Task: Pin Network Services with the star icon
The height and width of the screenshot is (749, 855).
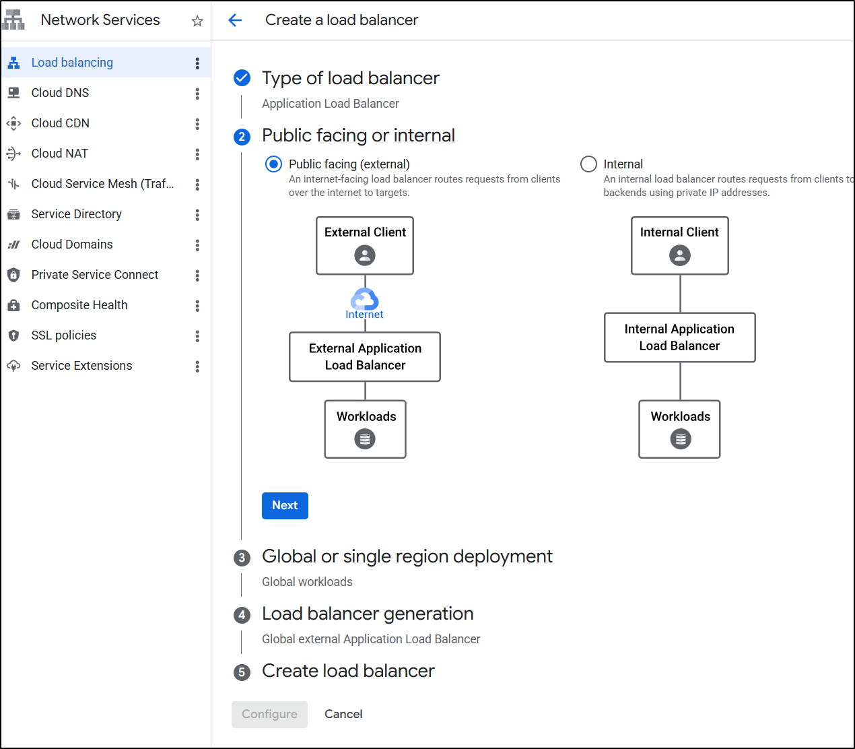Action: [x=197, y=21]
